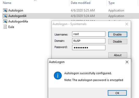
Task: Click Application type of Autologon64 row
Action: [116, 16]
